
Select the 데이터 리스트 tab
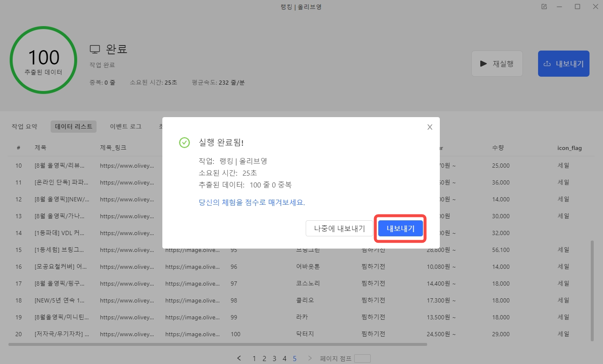click(73, 126)
